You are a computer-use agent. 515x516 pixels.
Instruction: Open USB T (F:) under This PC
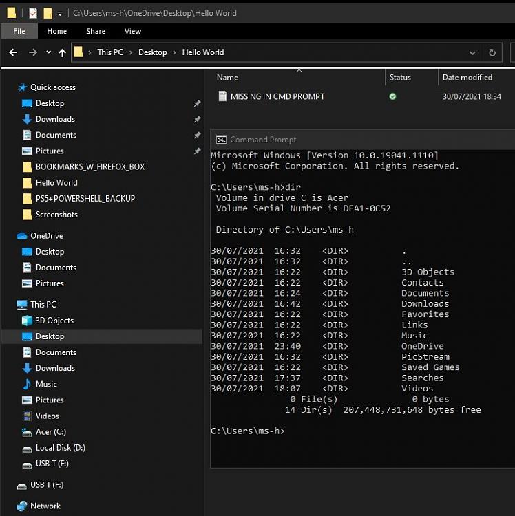(x=52, y=464)
